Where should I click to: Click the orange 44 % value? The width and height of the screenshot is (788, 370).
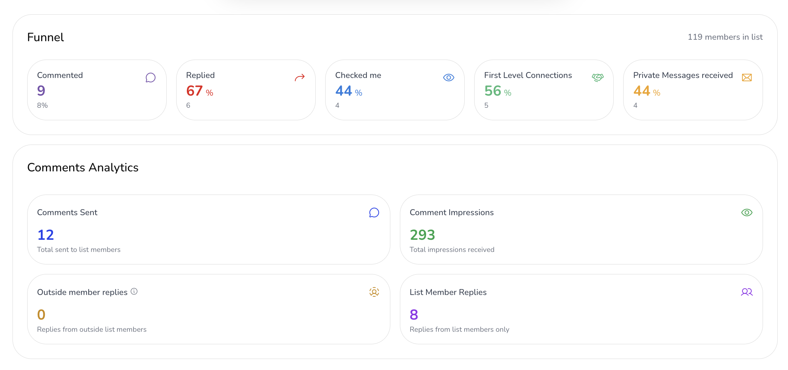coord(647,91)
